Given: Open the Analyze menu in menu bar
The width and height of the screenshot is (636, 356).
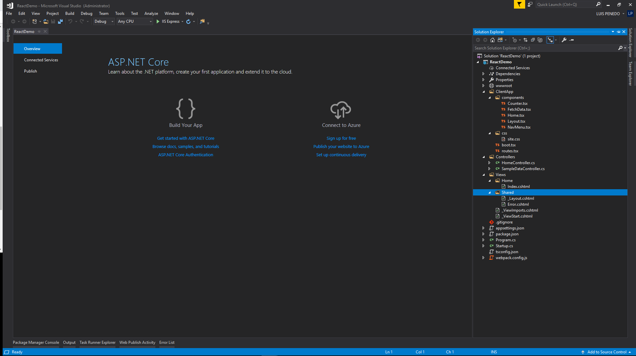Looking at the screenshot, I should click(x=151, y=14).
